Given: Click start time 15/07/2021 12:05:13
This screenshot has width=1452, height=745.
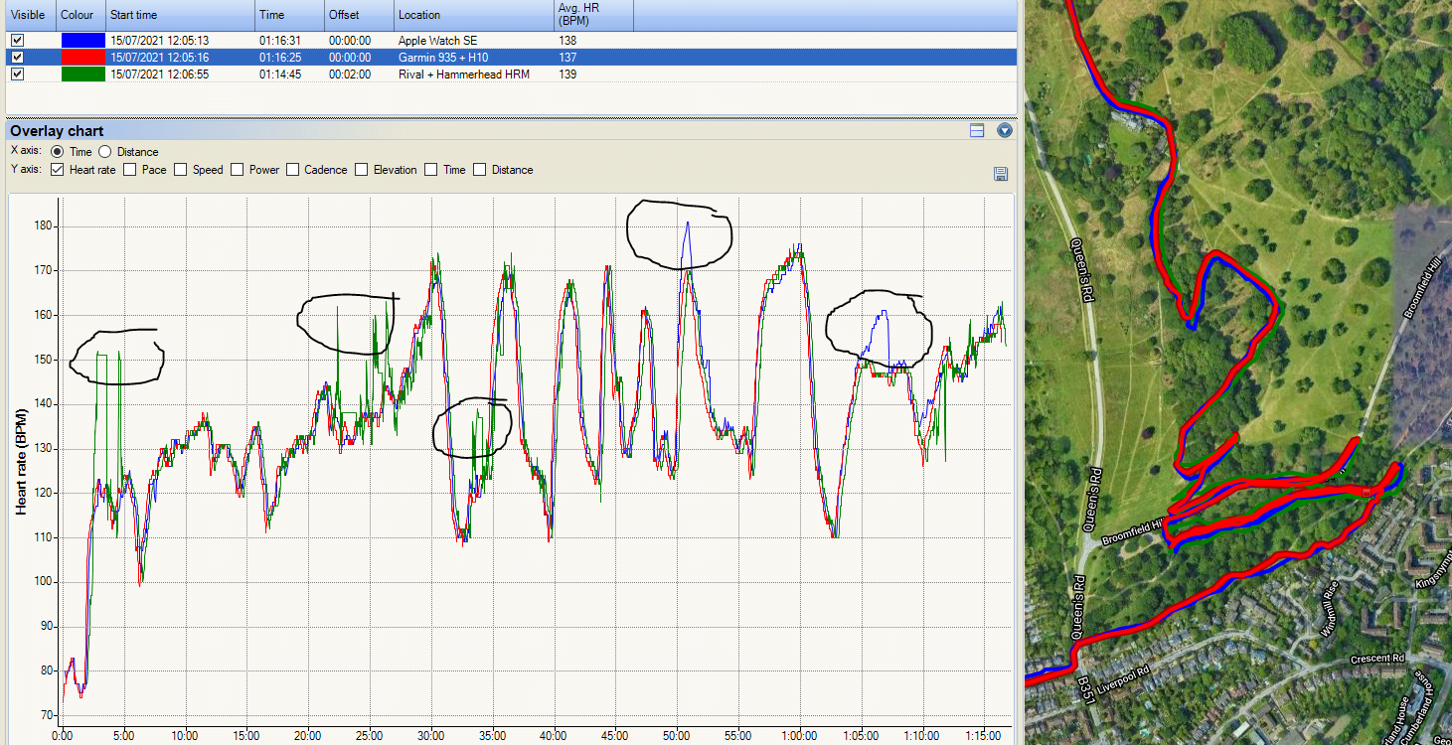Looking at the screenshot, I should [x=158, y=41].
